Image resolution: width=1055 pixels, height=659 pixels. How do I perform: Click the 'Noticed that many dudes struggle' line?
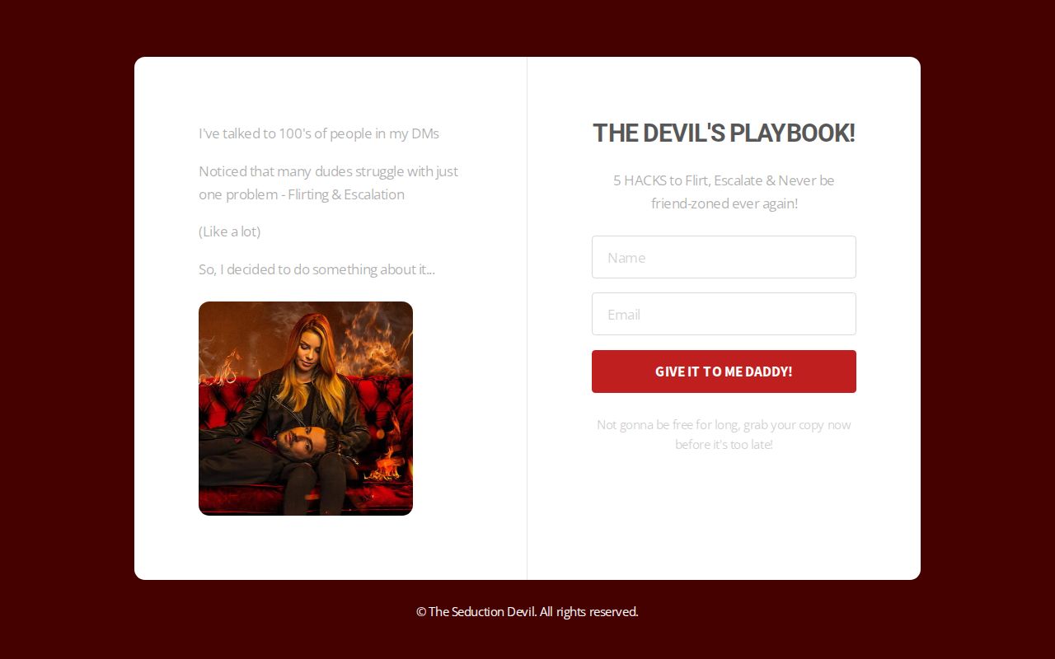[x=328, y=171]
